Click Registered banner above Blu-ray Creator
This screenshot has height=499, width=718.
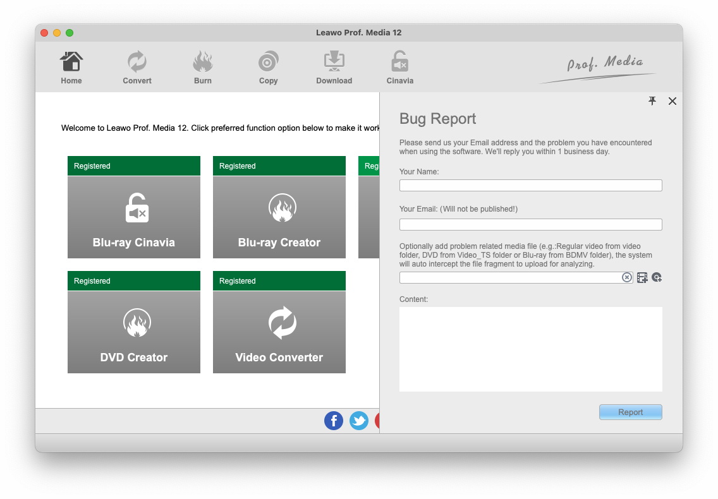click(279, 165)
